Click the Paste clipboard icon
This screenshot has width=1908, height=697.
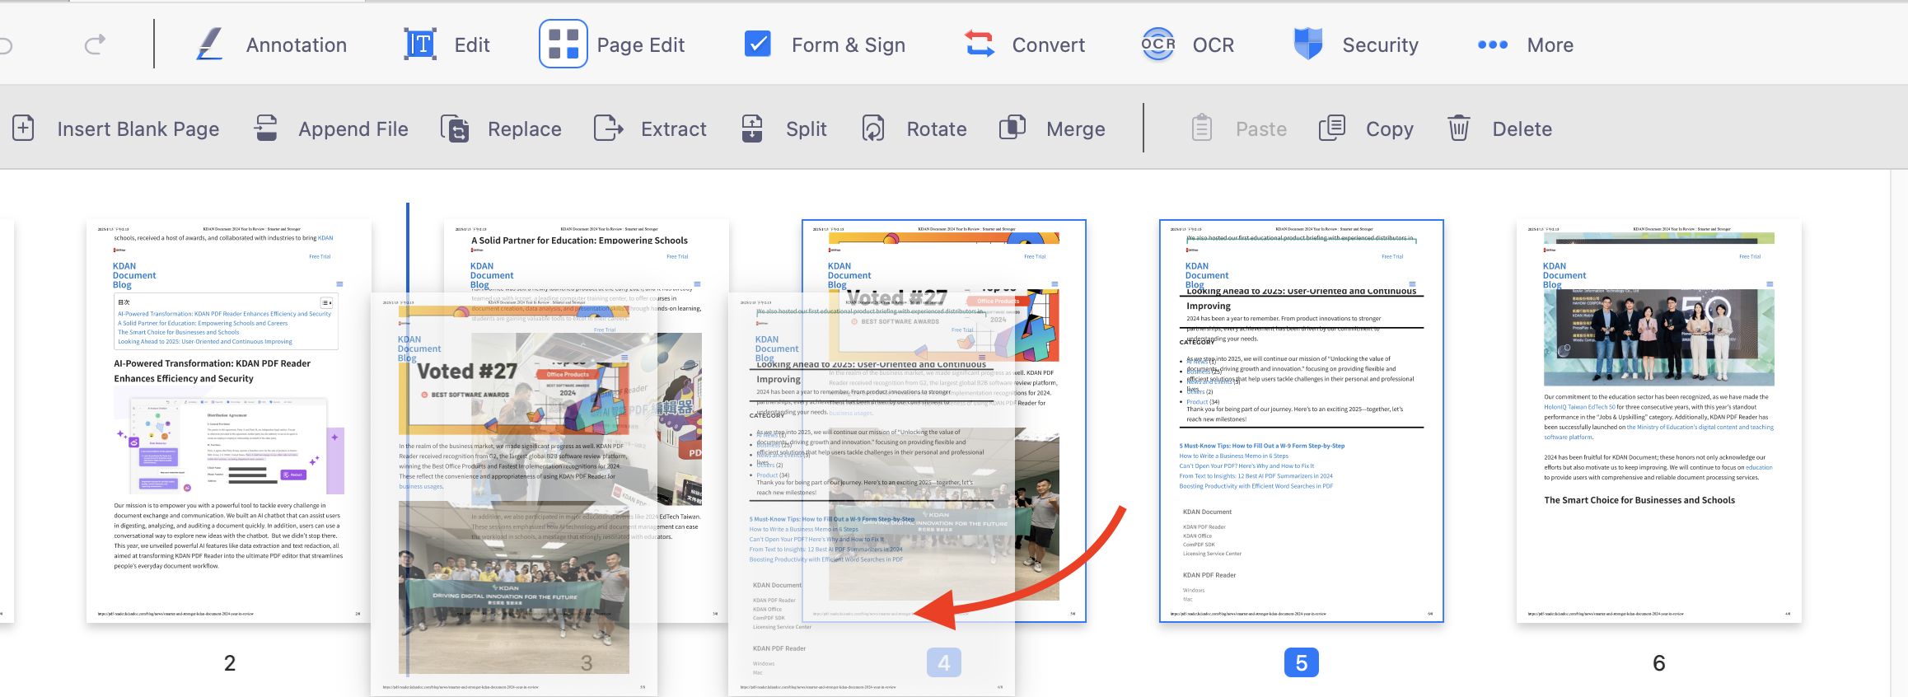[1202, 128]
